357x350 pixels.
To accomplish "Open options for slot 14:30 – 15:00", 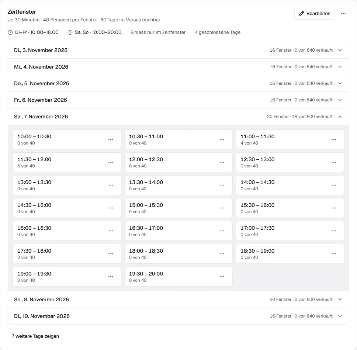I will coord(111,208).
